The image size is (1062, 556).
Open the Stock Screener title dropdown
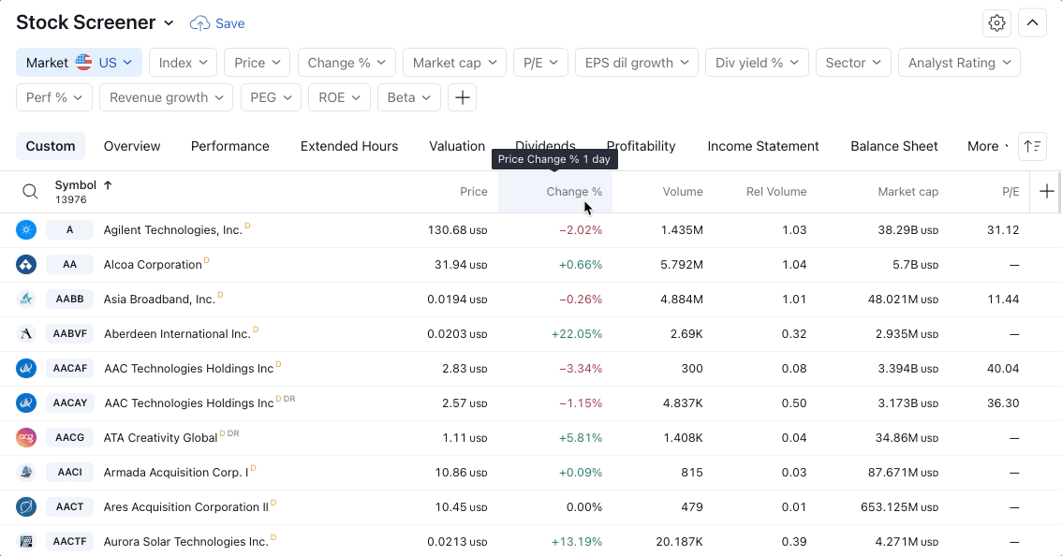[x=169, y=23]
